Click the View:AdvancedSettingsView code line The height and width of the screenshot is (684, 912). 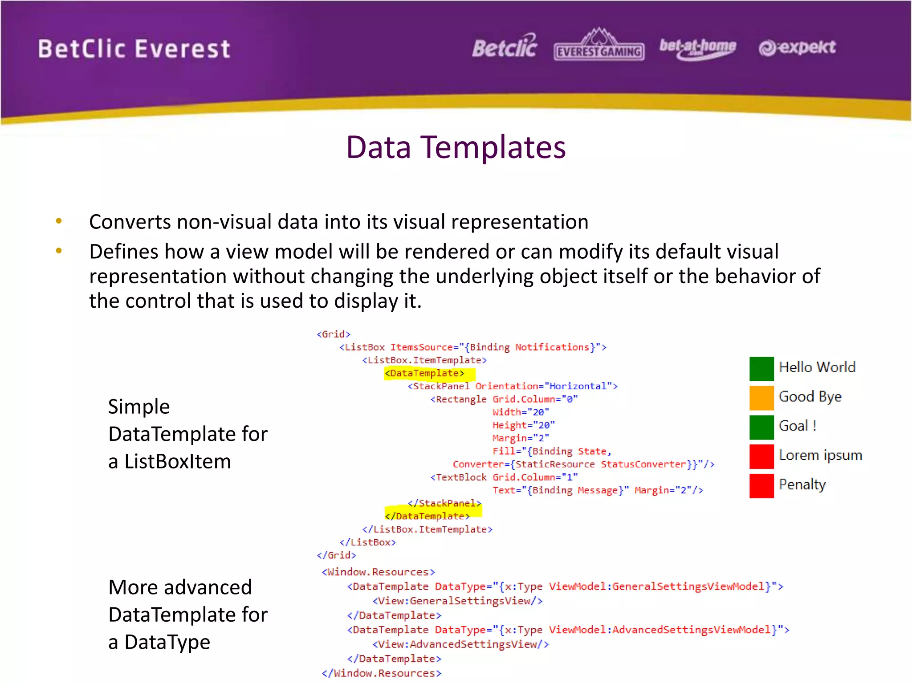click(460, 644)
